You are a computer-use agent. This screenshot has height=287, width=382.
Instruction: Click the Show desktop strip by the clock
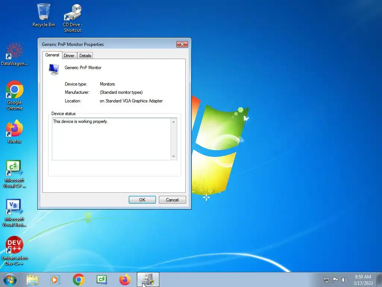(x=380, y=280)
